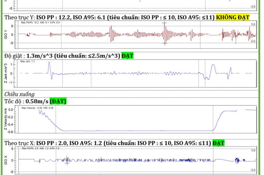Click the peak cross marker in ISO Y chart
This screenshot has height=175, width=264.
164,23
